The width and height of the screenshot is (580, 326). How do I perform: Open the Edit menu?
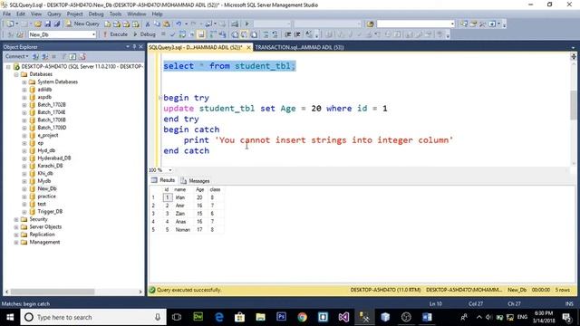pos(21,14)
